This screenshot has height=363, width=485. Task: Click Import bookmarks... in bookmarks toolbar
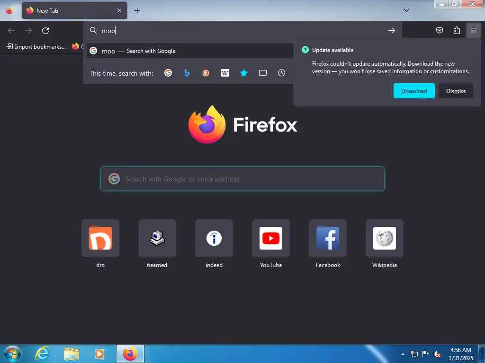tap(36, 47)
